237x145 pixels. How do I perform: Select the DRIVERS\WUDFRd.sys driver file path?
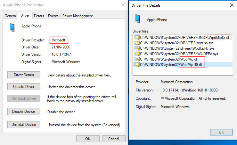click(179, 54)
